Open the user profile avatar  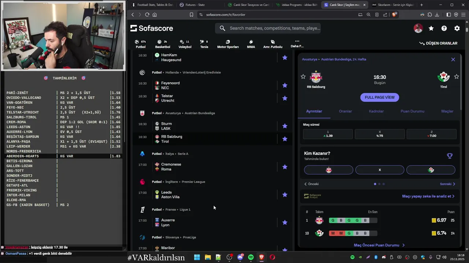[x=418, y=28]
